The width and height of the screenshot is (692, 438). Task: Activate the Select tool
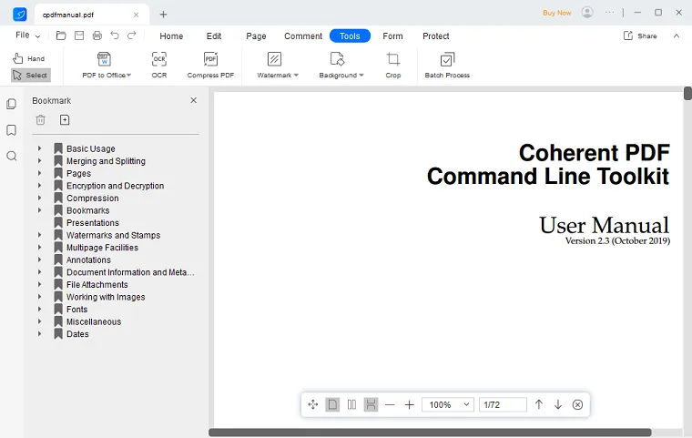click(x=30, y=75)
